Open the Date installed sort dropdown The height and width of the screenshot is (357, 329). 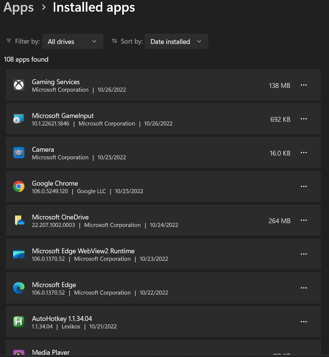click(176, 41)
